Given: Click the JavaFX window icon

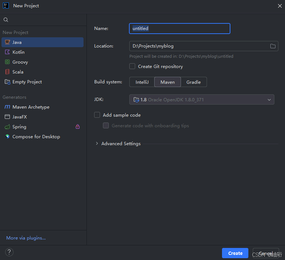Looking at the screenshot, I should tap(7, 117).
